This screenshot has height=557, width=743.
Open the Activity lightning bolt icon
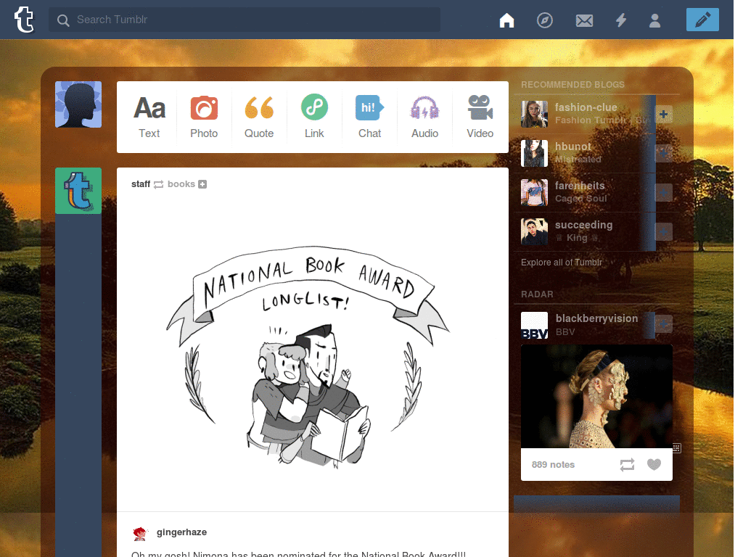(621, 20)
